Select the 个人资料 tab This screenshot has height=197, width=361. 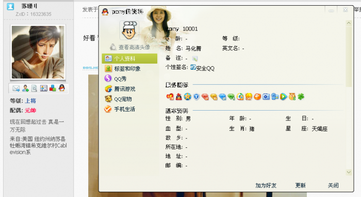tap(129, 58)
